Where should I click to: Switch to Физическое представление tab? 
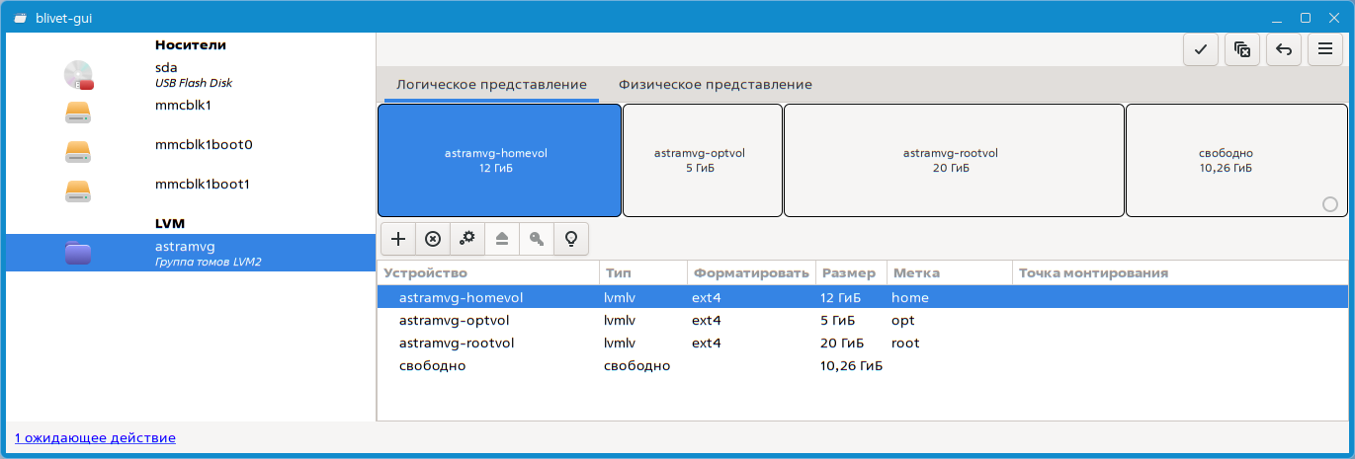(716, 85)
